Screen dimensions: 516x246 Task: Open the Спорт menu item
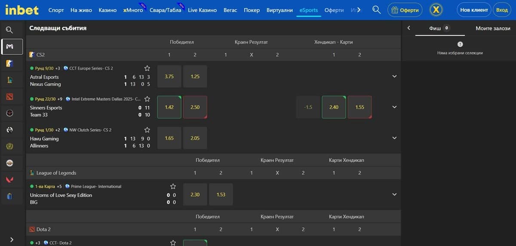56,10
